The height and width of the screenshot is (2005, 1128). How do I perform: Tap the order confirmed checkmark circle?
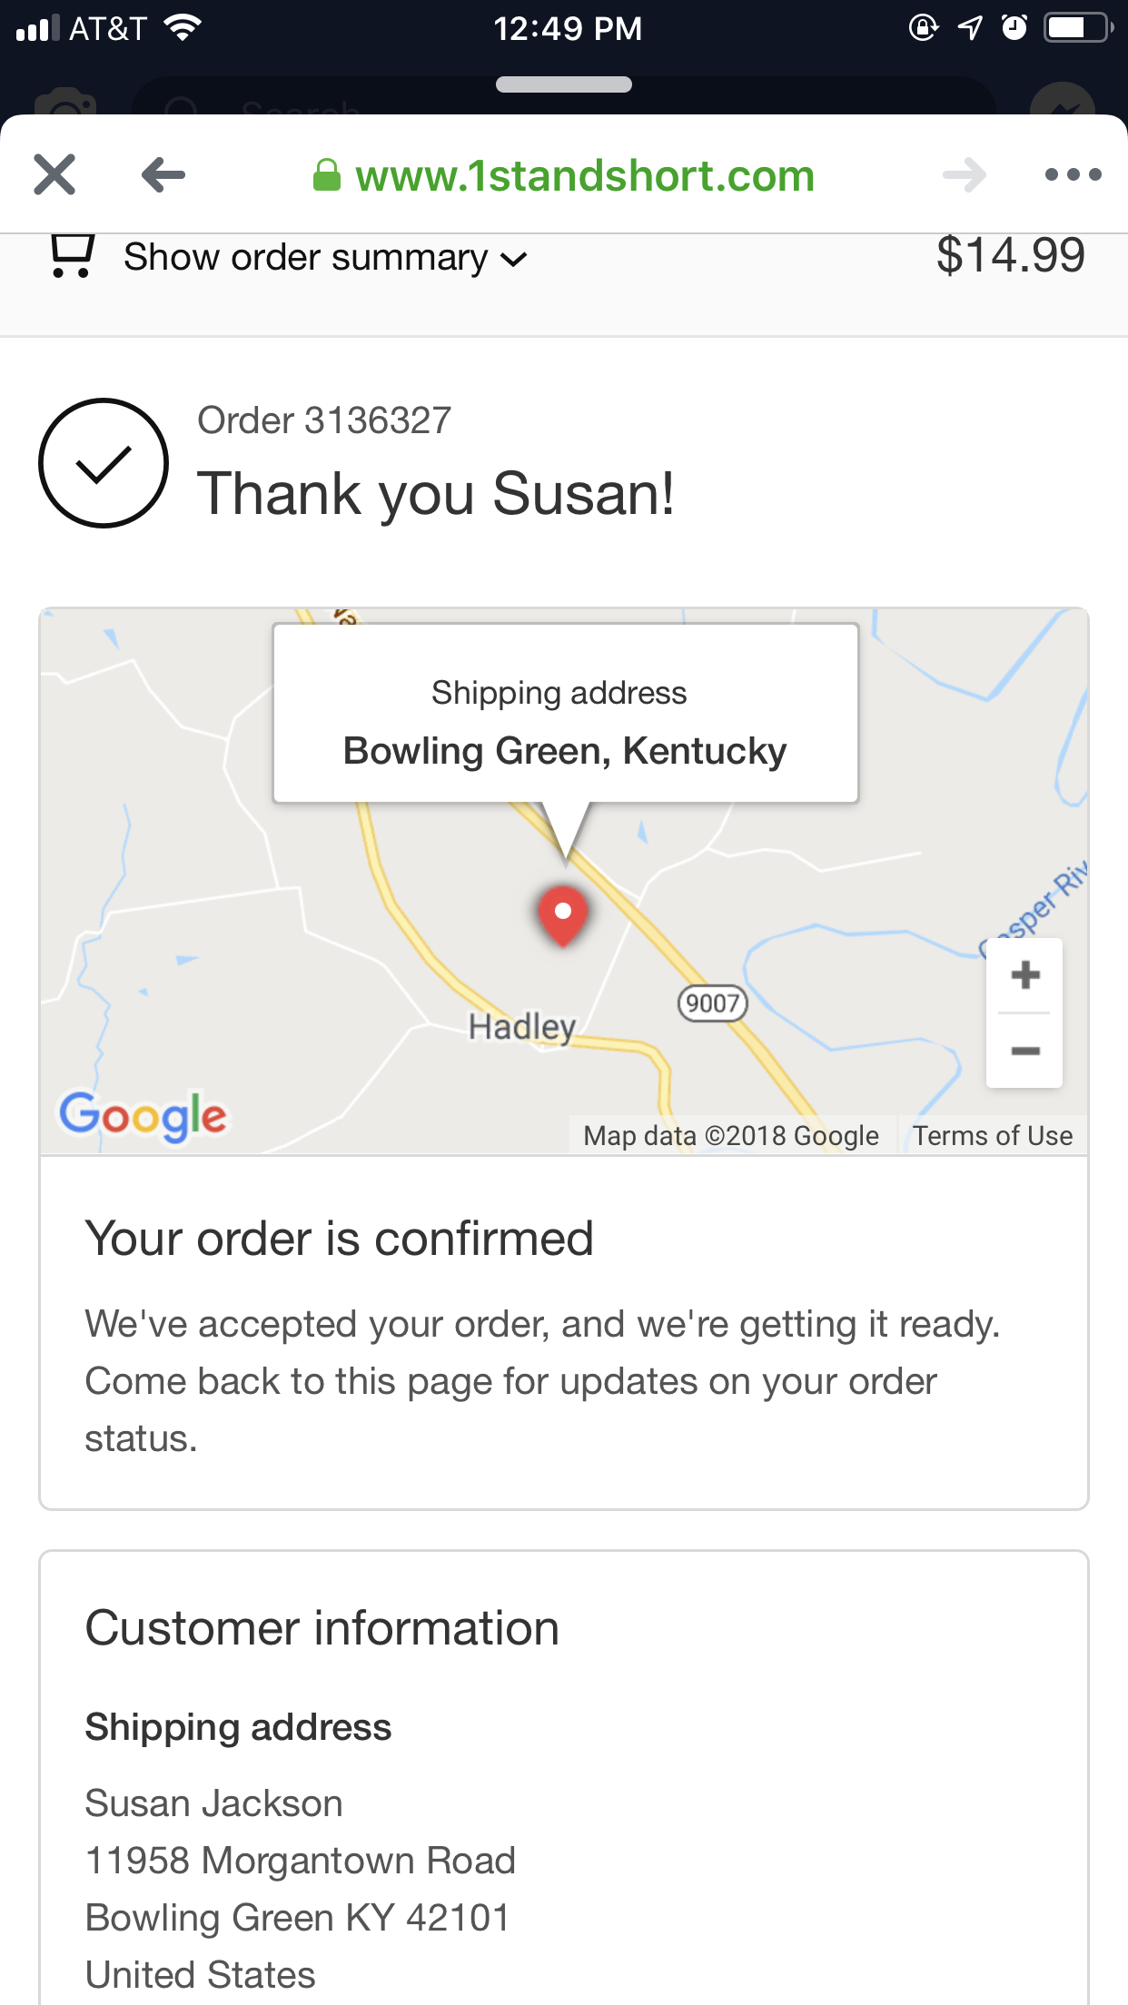104,463
